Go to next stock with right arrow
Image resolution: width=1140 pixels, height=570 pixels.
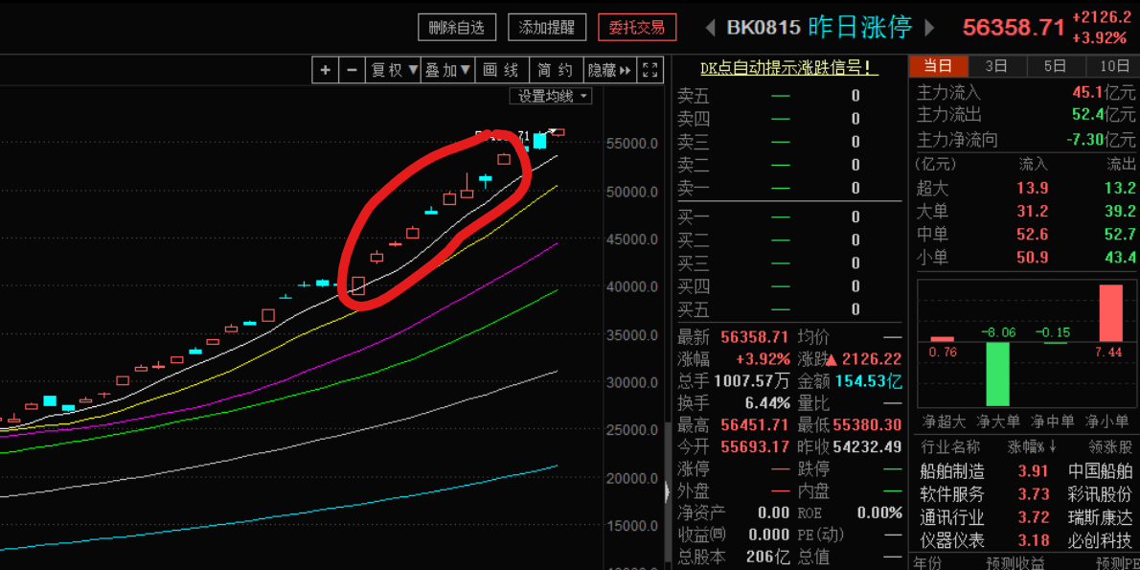tap(929, 27)
